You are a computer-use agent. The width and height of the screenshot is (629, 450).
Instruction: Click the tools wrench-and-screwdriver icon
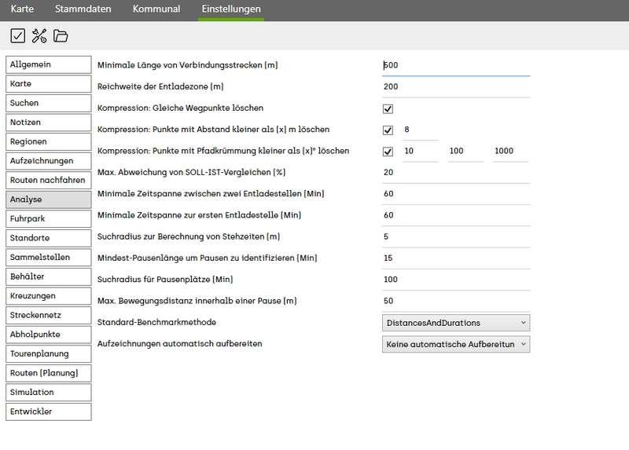pos(39,35)
